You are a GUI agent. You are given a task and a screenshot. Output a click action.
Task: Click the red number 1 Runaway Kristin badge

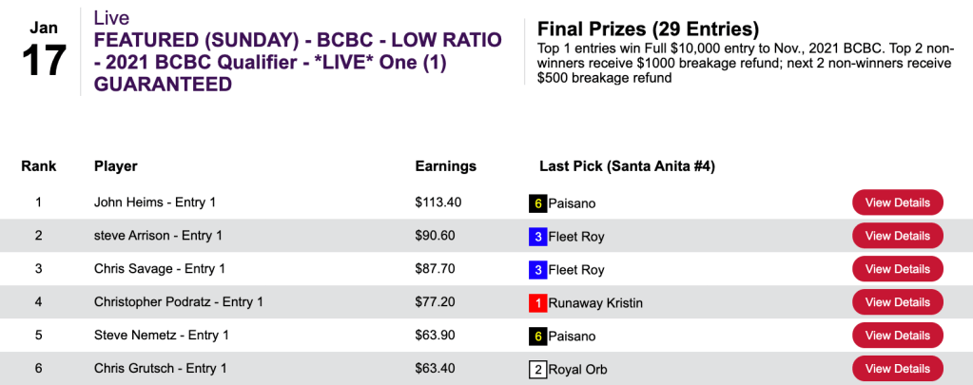click(x=537, y=303)
